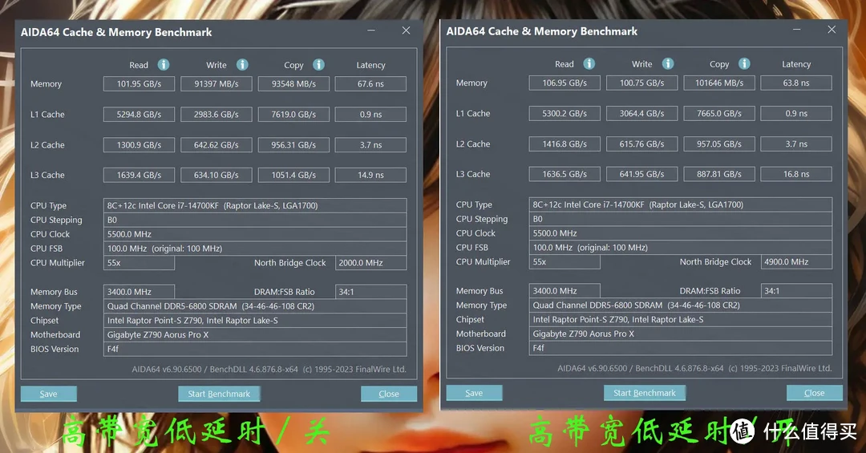This screenshot has width=866, height=453.
Task: Click the Close button in left window
Action: tap(389, 394)
